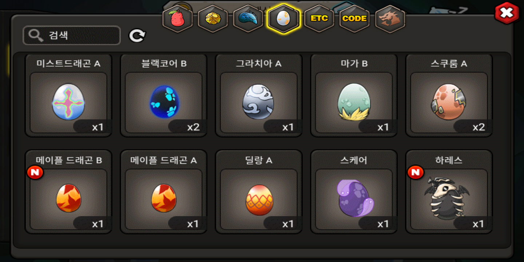Select the blue dragon wing tab
524x262 pixels.
click(x=248, y=19)
